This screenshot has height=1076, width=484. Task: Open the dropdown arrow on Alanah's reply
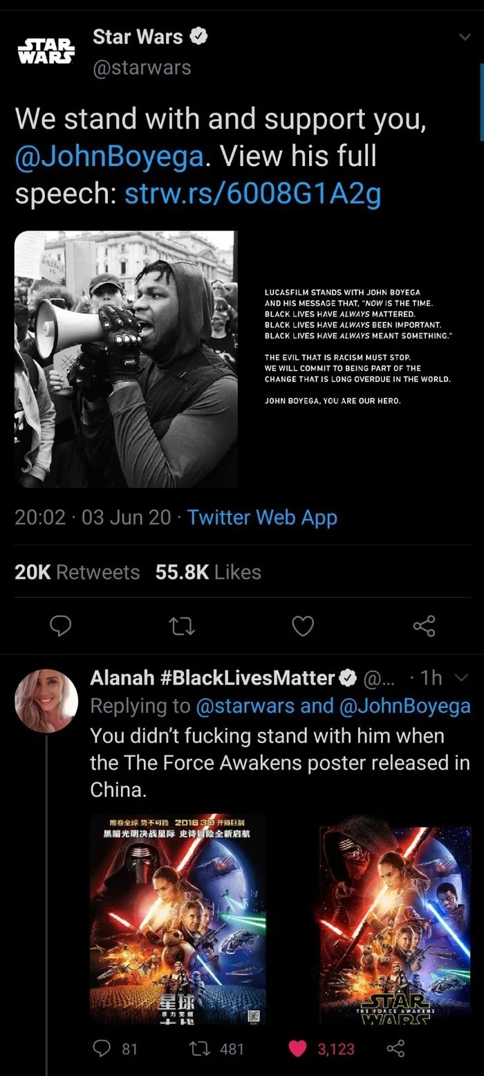[x=463, y=677]
